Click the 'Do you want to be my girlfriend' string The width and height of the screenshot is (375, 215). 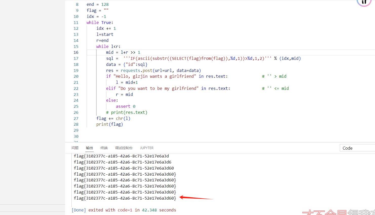coord(159,89)
